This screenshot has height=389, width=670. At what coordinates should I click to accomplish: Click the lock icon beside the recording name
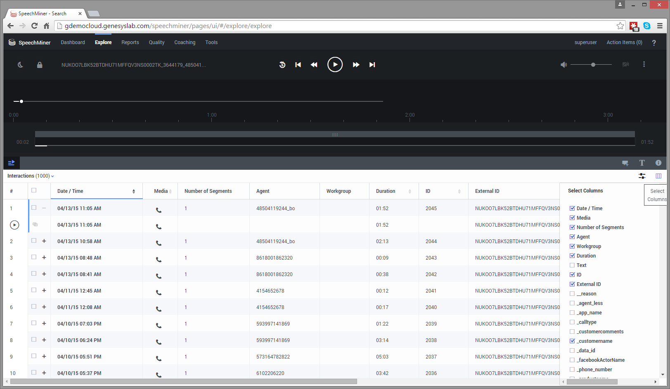pos(40,65)
